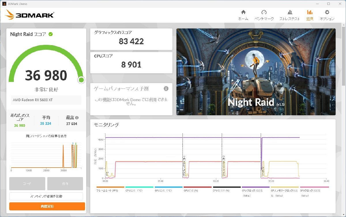Click the average score 35 224

tap(46, 124)
